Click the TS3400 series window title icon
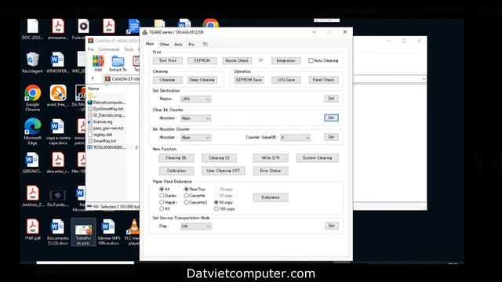The width and height of the screenshot is (502, 282). tap(145, 32)
